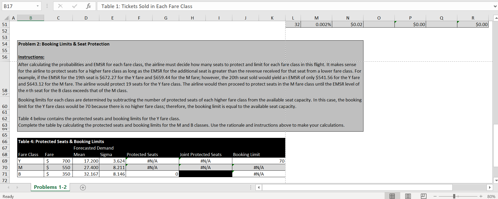Viewport: 498px width, 199px height.
Task: Click the 'Instructions:' label cell
Action: (31, 57)
